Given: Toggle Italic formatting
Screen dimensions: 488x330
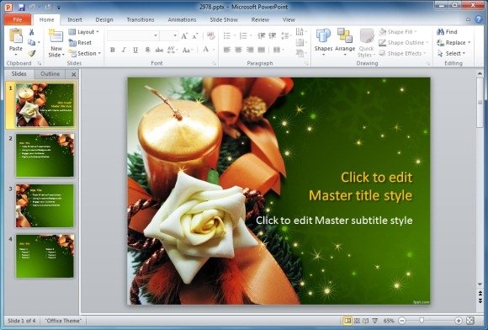Looking at the screenshot, I should pyautogui.click(x=124, y=50).
